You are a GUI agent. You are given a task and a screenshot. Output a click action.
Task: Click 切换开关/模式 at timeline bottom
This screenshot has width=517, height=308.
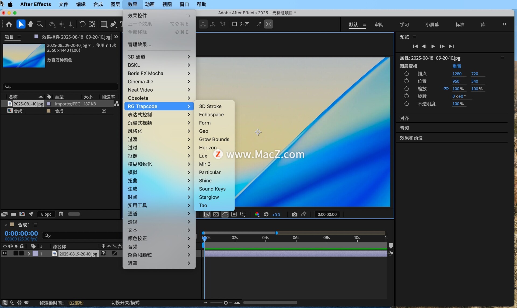125,303
